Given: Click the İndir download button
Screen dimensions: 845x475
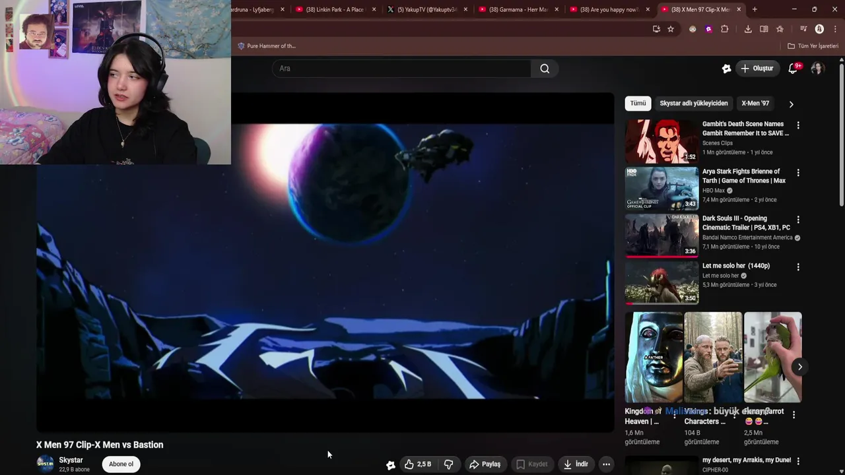Looking at the screenshot, I should [575, 464].
